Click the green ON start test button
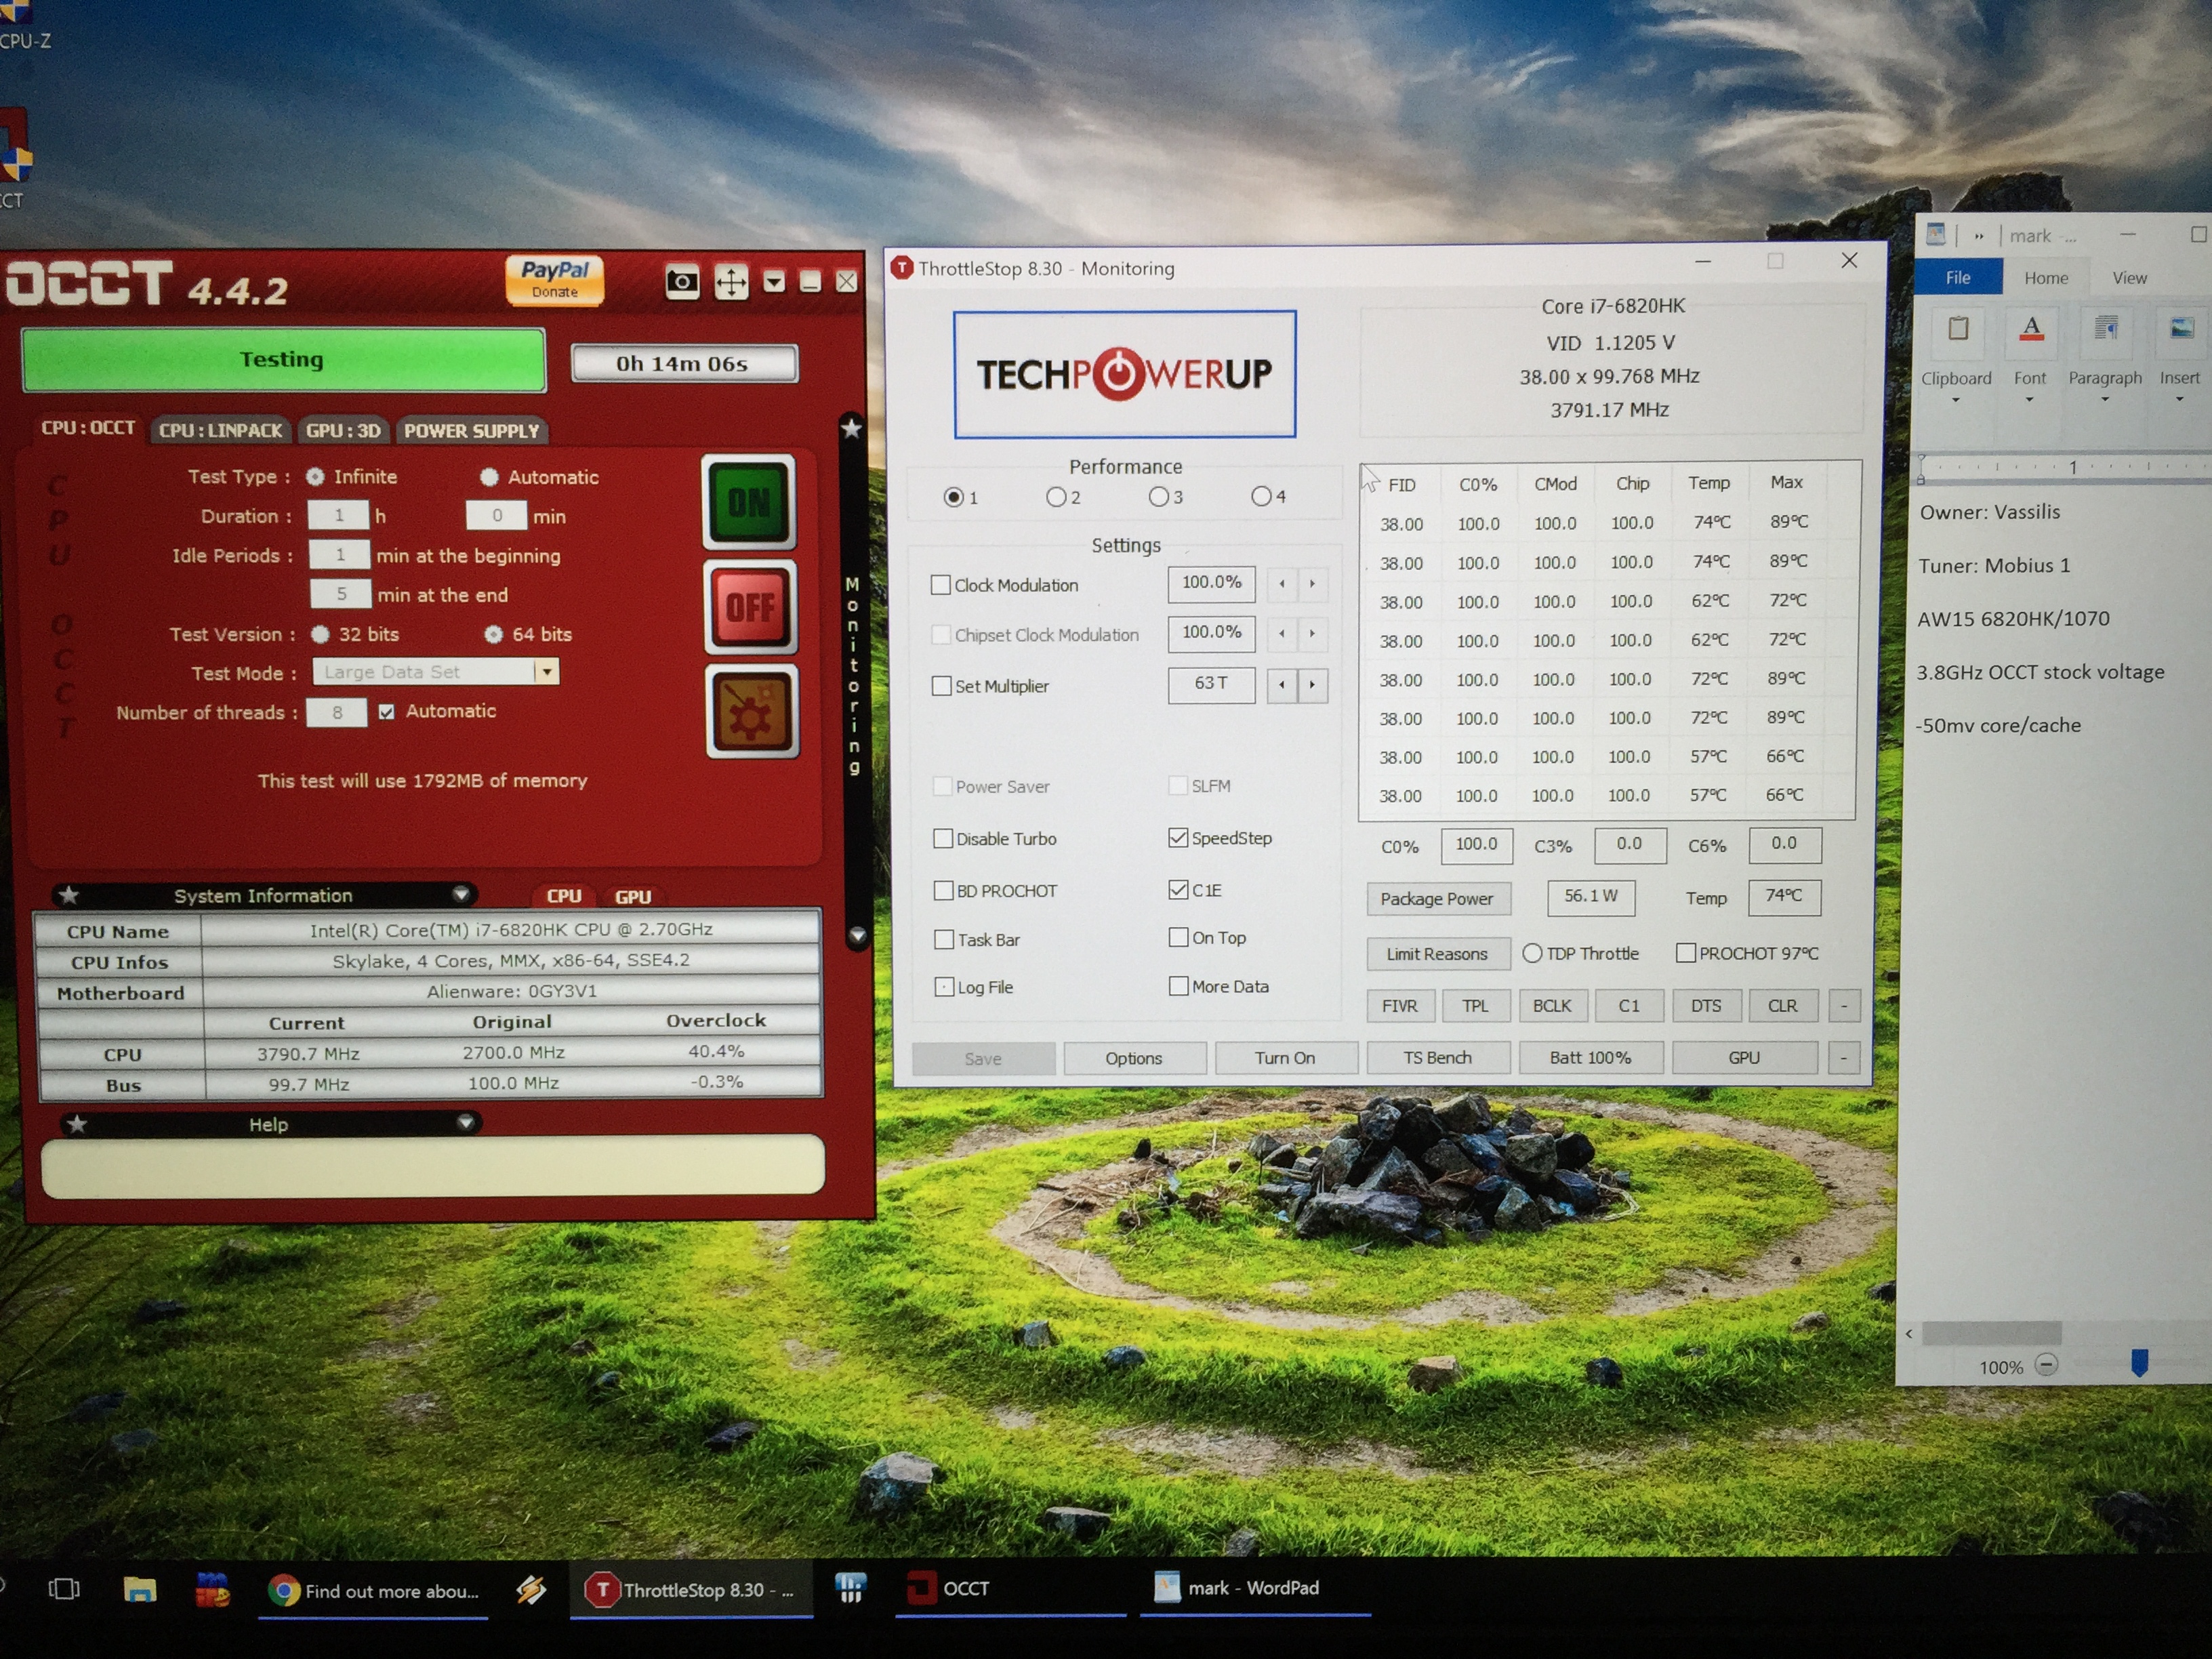The width and height of the screenshot is (2212, 1659). click(x=749, y=502)
